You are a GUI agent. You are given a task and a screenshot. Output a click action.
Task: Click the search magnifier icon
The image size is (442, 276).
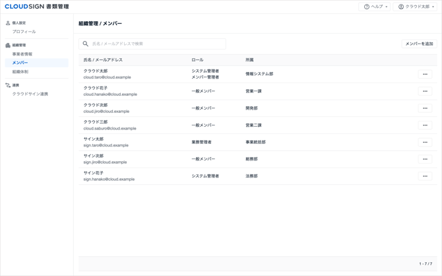[x=85, y=44]
